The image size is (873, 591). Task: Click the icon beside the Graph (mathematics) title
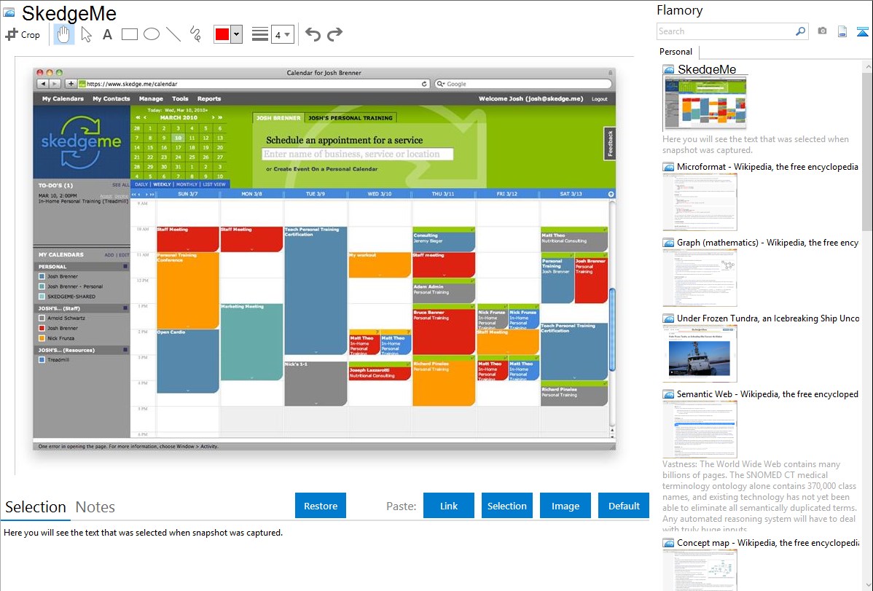coord(668,243)
